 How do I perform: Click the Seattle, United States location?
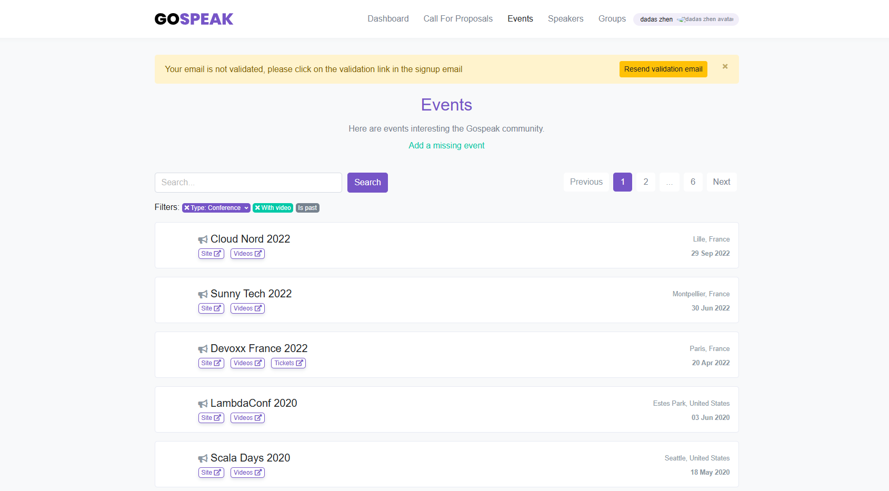[697, 458]
